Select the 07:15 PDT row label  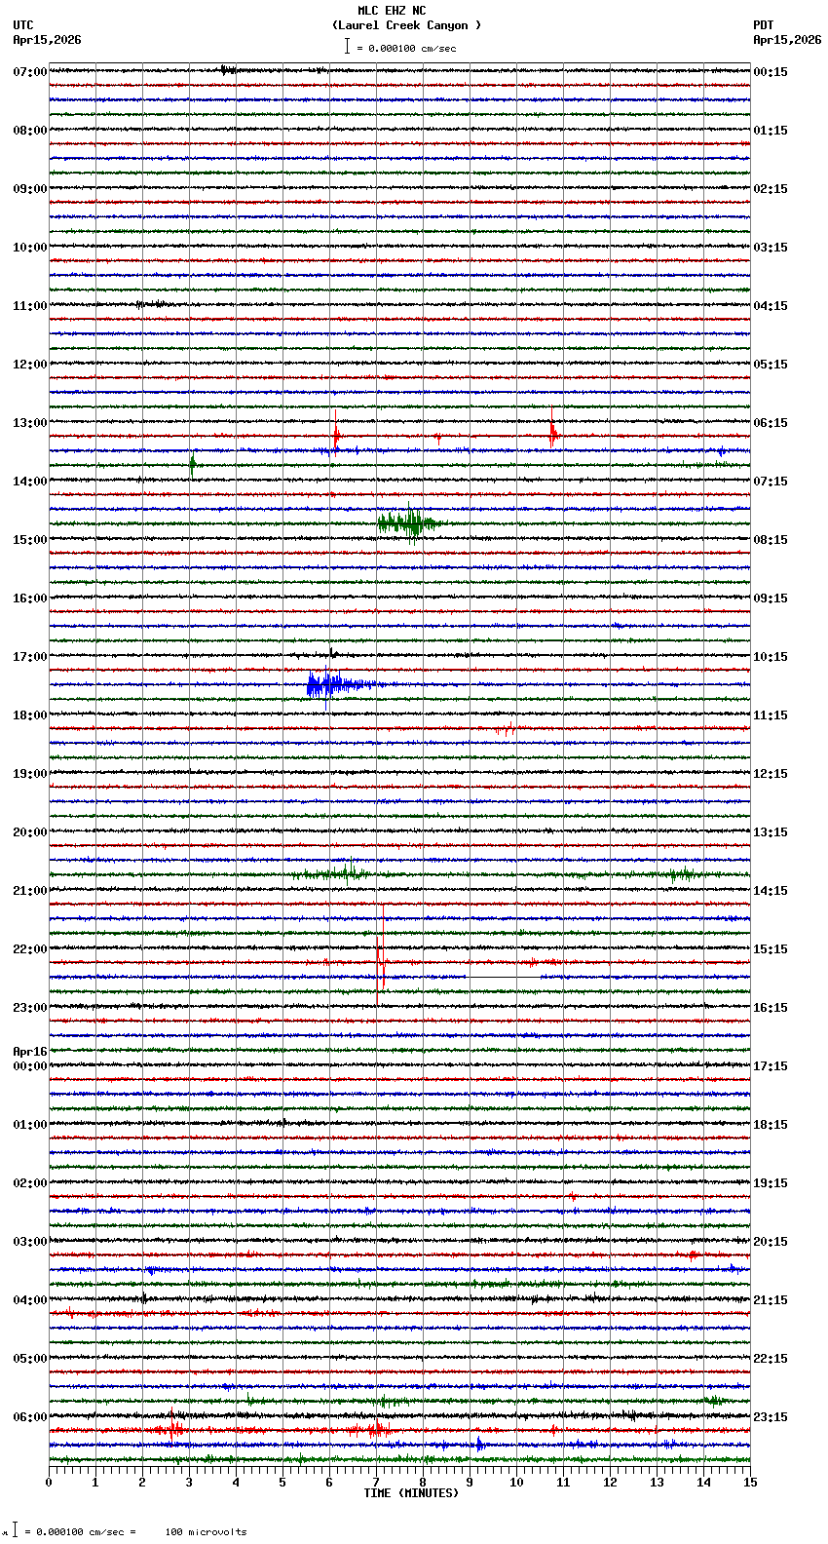click(x=771, y=482)
